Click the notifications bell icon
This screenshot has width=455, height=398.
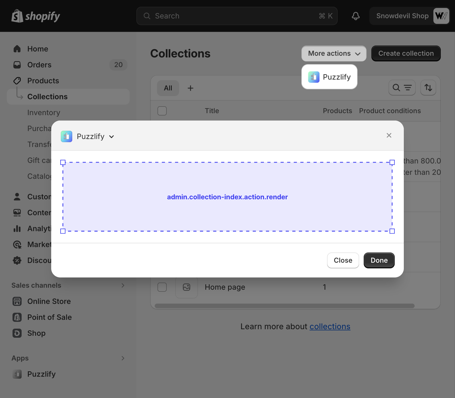pos(355,16)
